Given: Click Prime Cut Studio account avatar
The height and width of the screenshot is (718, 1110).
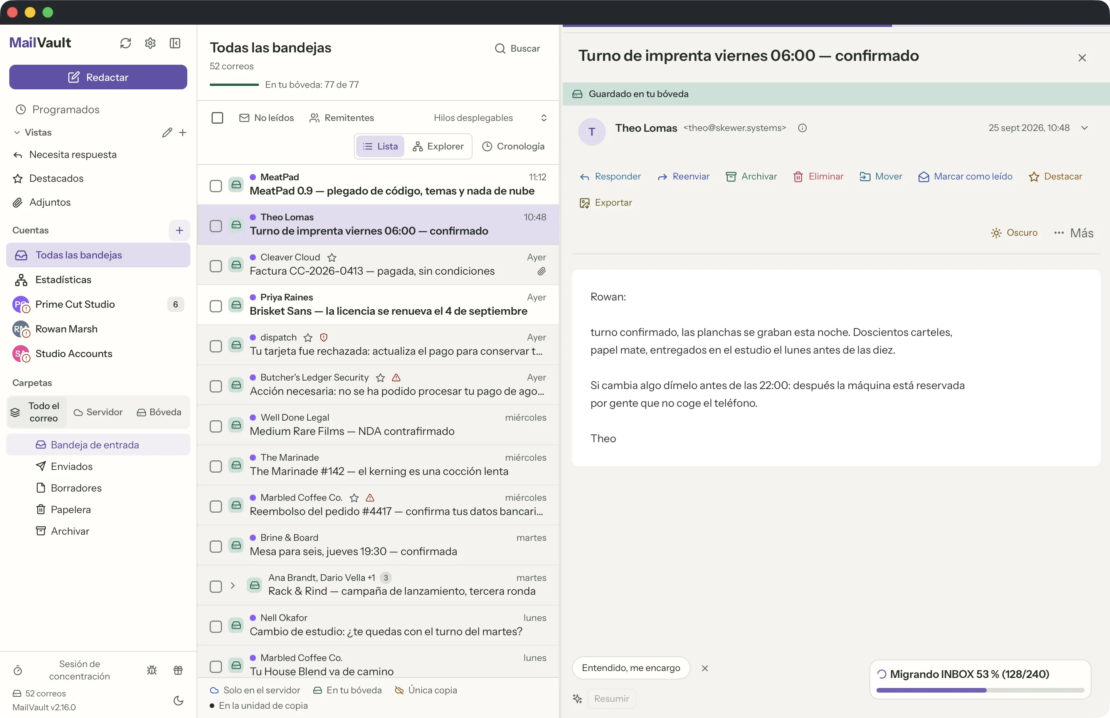Looking at the screenshot, I should point(20,304).
